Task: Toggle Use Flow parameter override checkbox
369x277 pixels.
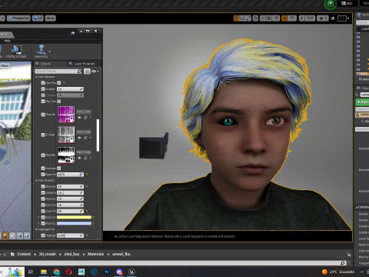Action: pyautogui.click(x=43, y=83)
